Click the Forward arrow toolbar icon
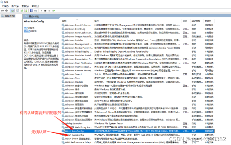Viewport: 231px width, 145px height. pos(6,11)
